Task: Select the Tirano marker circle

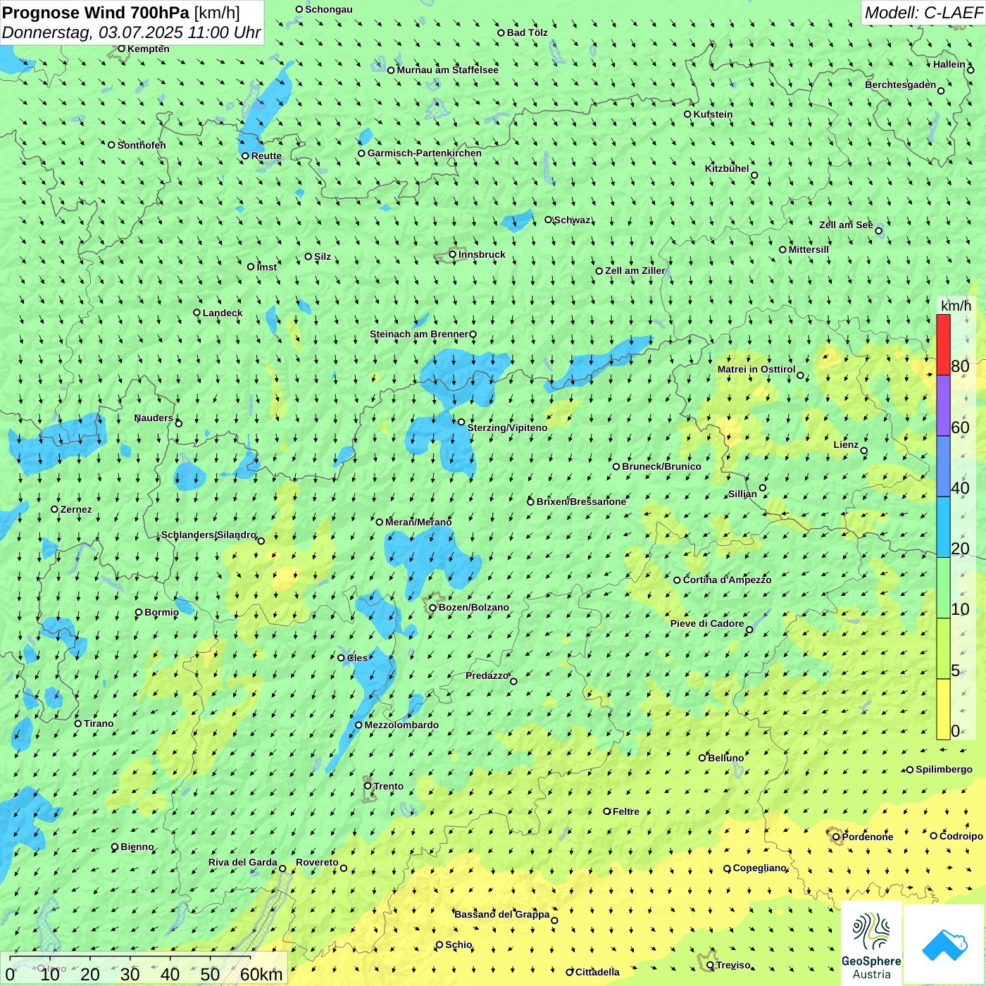Action: click(78, 723)
